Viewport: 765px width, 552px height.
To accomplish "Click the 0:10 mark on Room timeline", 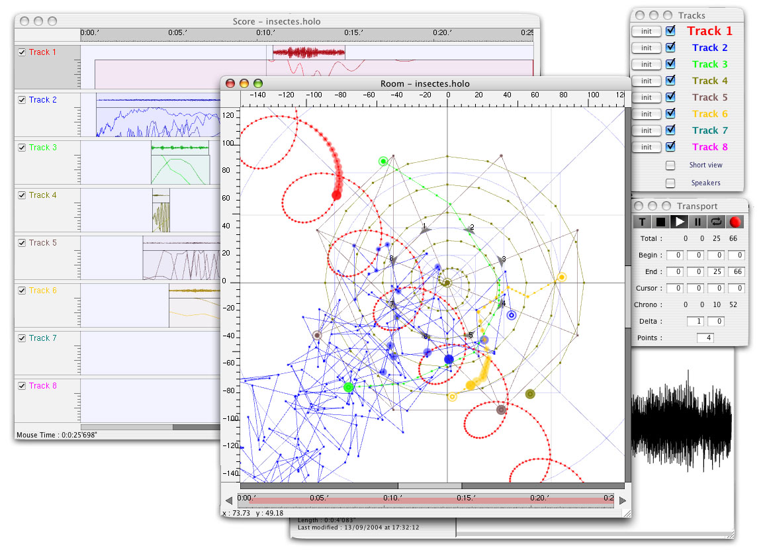I will pyautogui.click(x=392, y=498).
